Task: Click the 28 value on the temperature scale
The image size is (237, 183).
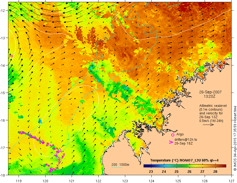Action: [215, 172]
